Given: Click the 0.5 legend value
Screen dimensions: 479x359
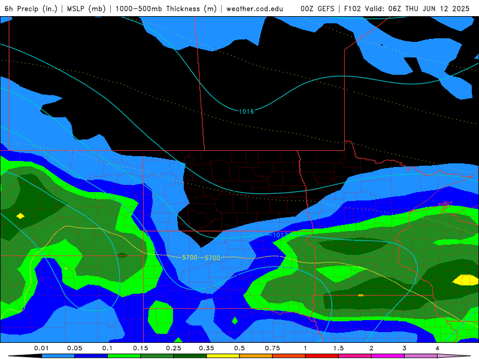Looking at the screenshot, I should [239, 348].
